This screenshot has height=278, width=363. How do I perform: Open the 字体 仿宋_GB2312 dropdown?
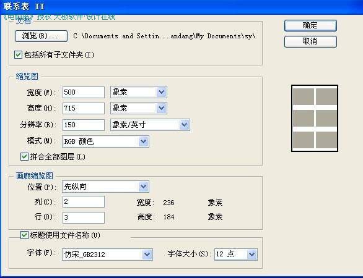[x=107, y=255]
